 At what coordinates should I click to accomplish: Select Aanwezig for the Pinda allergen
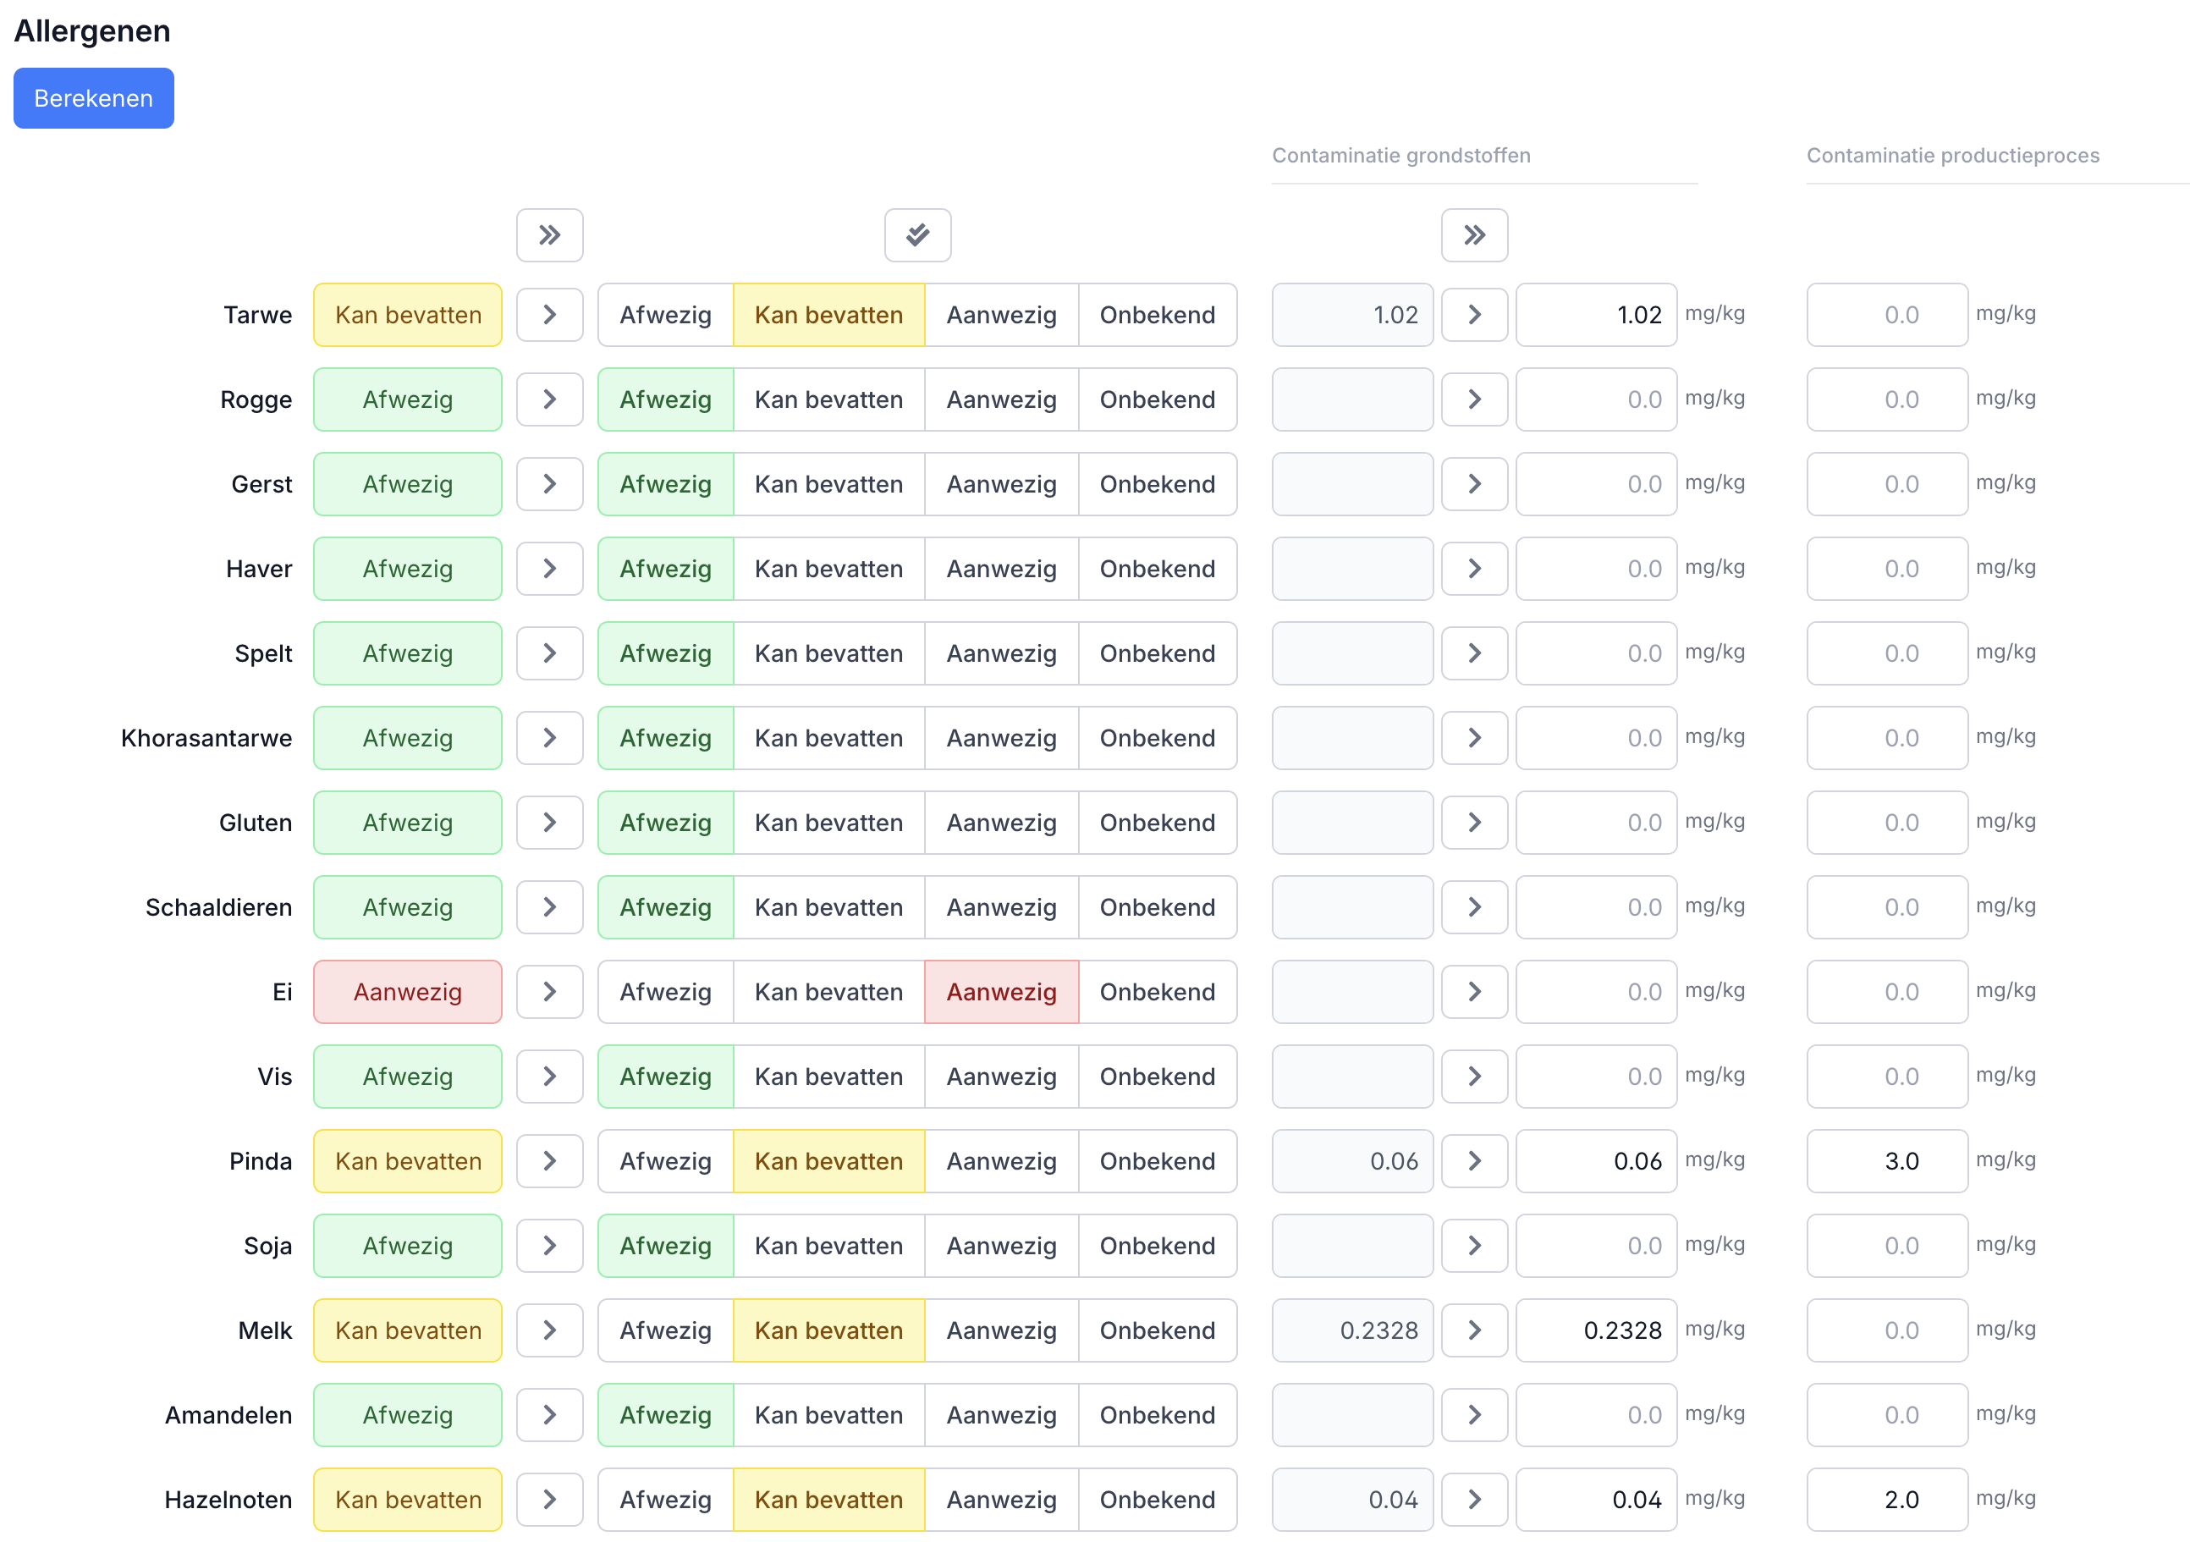1000,1161
